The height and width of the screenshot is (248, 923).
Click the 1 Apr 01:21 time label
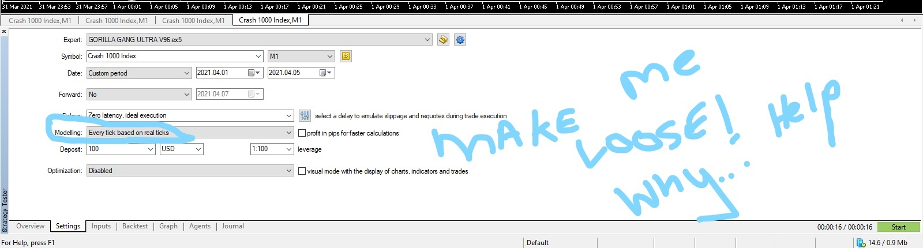pos(865,6)
